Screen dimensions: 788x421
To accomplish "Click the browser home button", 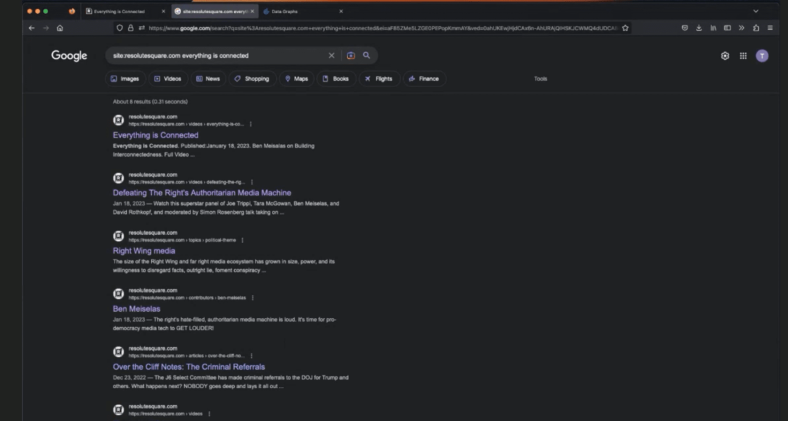I will click(60, 28).
